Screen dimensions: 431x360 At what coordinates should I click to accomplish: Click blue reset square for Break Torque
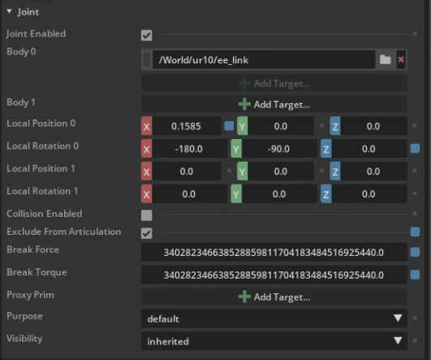415,275
